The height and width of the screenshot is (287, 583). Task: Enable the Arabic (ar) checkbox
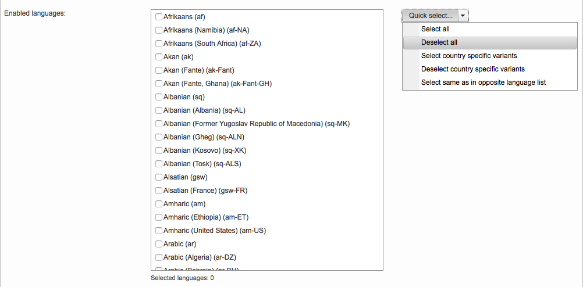(159, 244)
